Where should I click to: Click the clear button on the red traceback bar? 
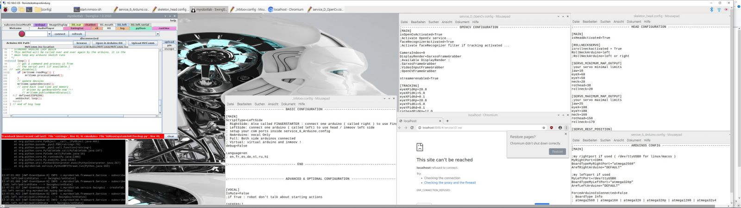[x=170, y=136]
